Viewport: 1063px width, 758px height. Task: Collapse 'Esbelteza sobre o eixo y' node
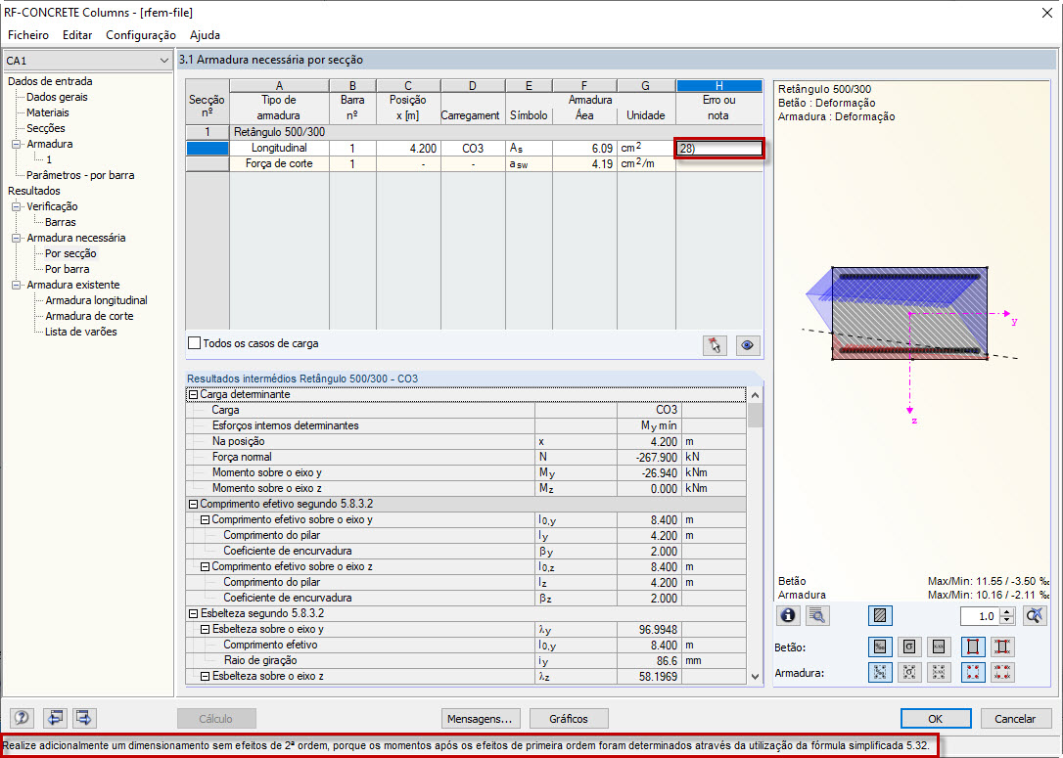[x=205, y=629]
